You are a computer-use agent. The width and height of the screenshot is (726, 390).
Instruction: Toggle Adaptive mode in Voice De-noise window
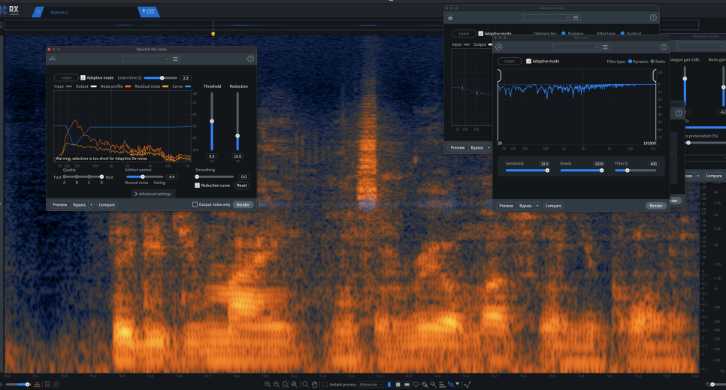[x=480, y=33]
